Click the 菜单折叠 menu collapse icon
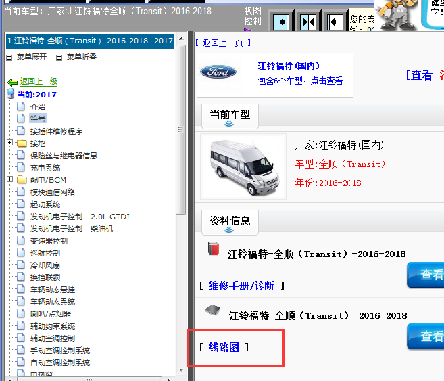This screenshot has width=444, height=381. click(59, 58)
